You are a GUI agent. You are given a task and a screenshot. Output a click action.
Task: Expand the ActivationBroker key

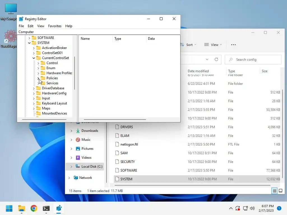[34, 48]
